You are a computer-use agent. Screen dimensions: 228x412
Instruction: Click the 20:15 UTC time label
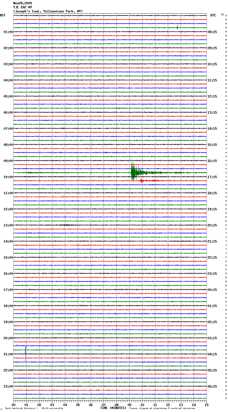point(212,225)
